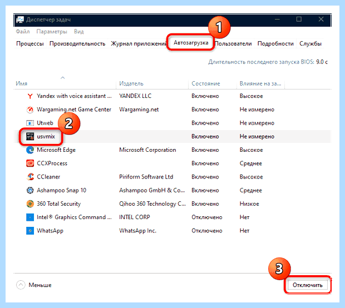Open the Вид menu
The height and width of the screenshot is (308, 345).
click(x=79, y=32)
